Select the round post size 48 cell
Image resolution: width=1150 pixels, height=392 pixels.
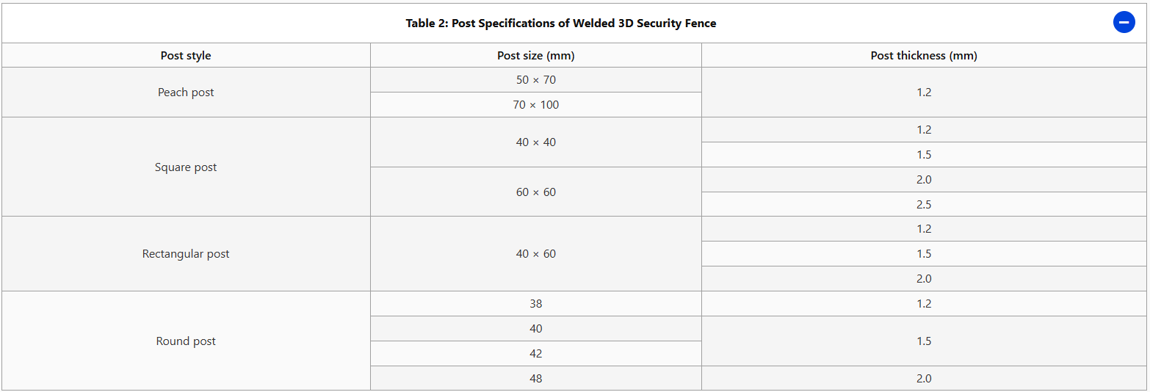coord(535,379)
